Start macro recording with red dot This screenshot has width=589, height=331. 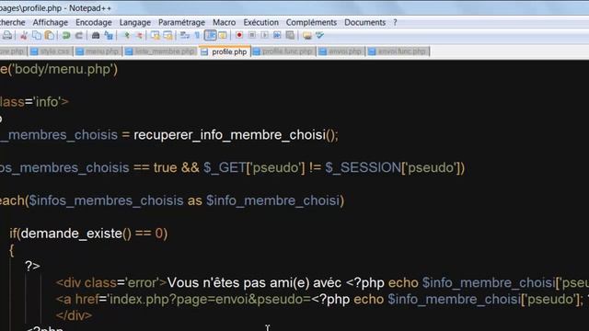pyautogui.click(x=239, y=35)
